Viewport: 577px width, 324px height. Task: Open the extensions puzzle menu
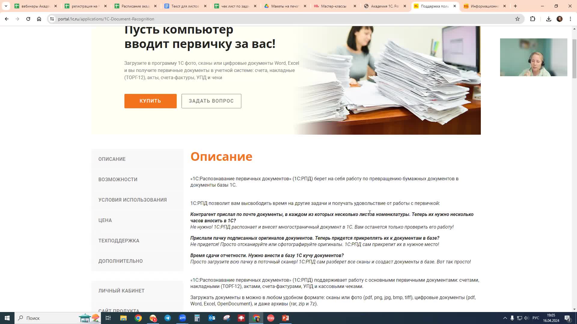tap(533, 19)
